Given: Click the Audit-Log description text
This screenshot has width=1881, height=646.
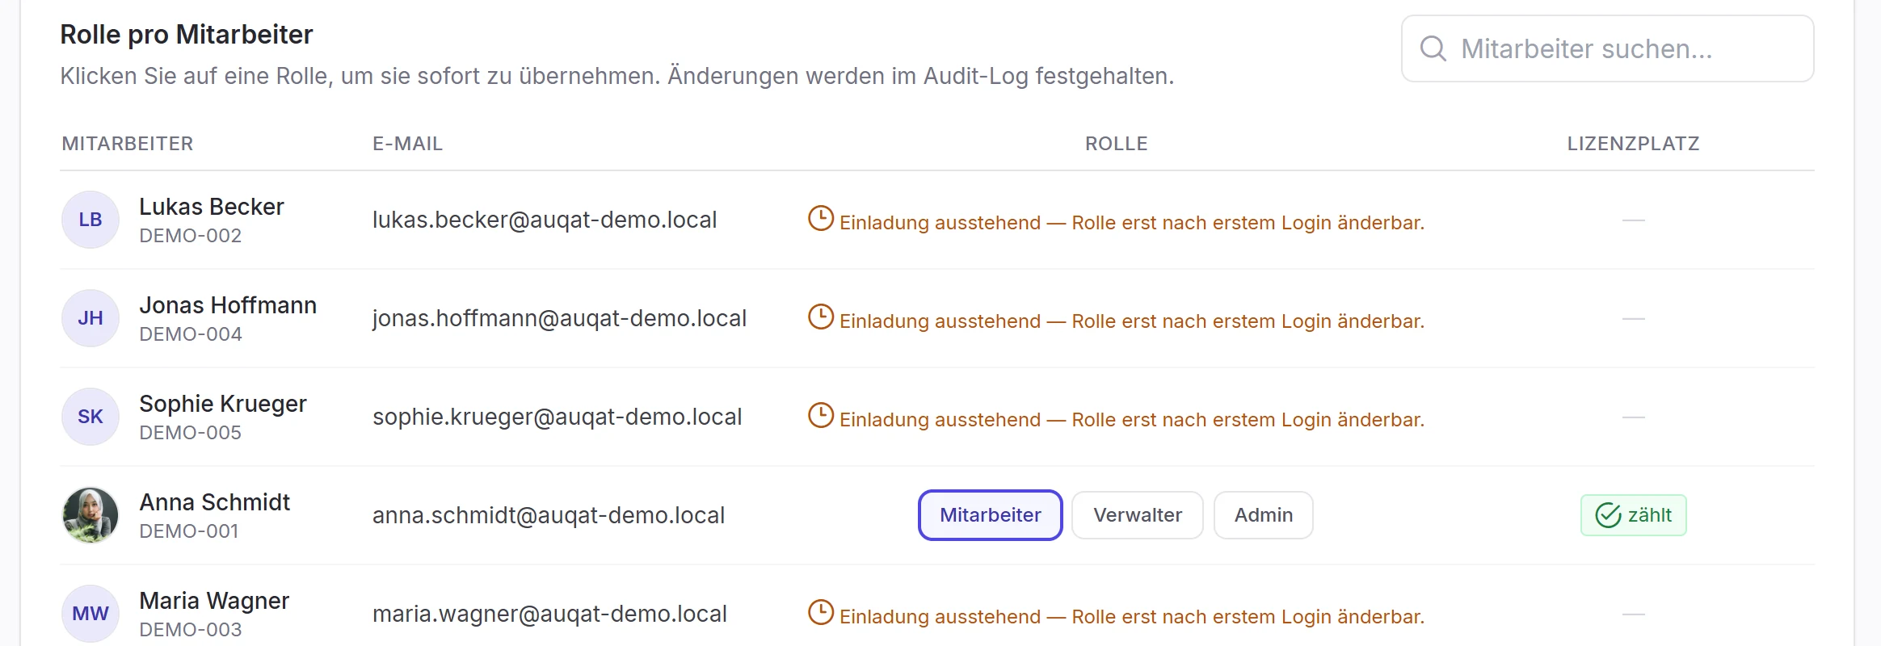Looking at the screenshot, I should pos(617,76).
